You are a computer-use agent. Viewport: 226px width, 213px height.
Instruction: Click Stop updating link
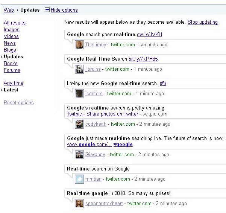click(x=203, y=22)
